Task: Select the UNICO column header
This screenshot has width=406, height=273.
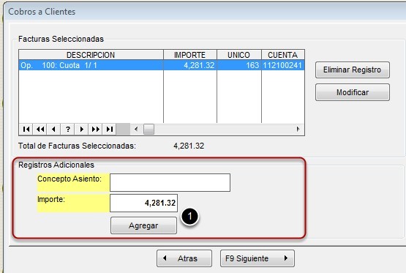Action: [x=239, y=55]
